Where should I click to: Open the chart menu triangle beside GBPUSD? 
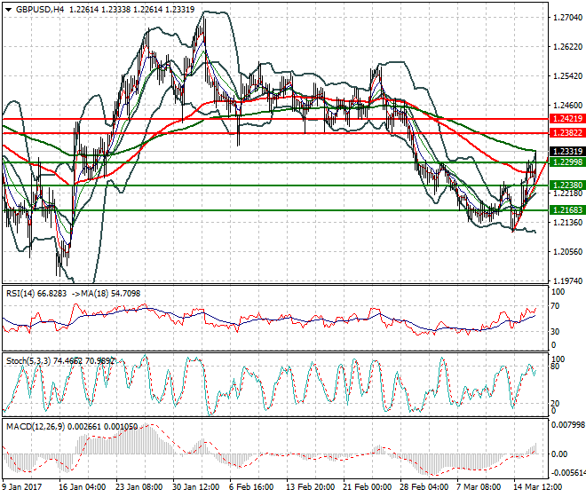pyautogui.click(x=9, y=10)
